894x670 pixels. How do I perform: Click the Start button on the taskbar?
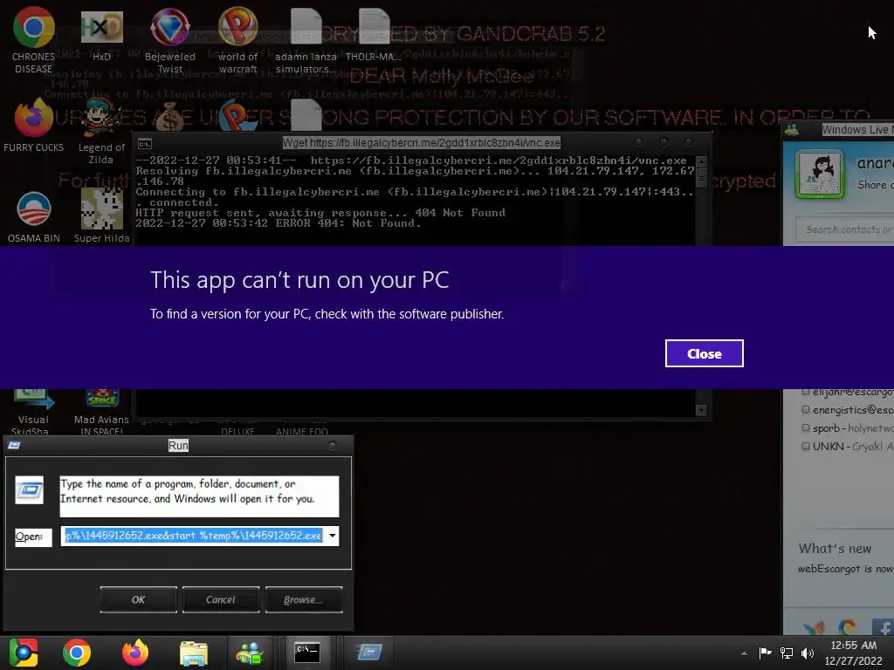pos(24,653)
